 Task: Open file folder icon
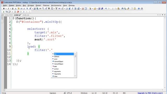coord(95,9)
